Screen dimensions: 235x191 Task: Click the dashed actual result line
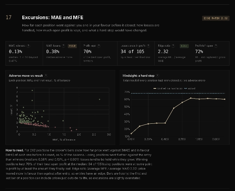[x=178, y=93]
